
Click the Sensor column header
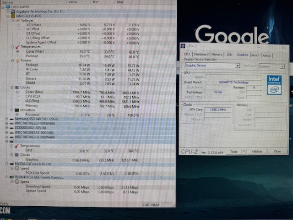coord(33,2)
